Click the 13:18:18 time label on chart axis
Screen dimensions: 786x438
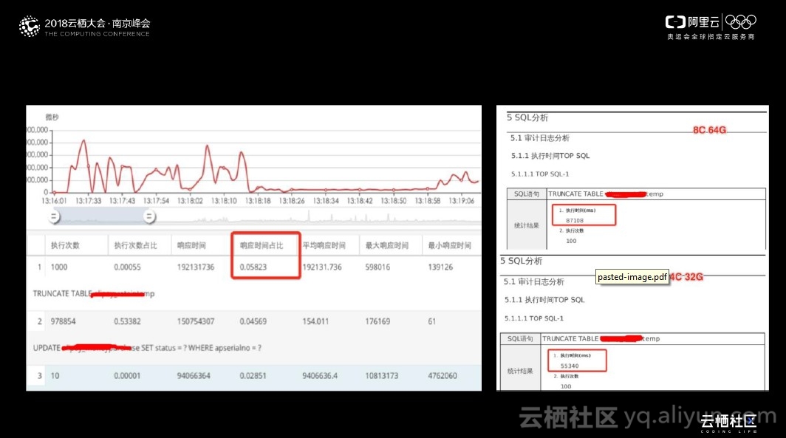click(258, 200)
